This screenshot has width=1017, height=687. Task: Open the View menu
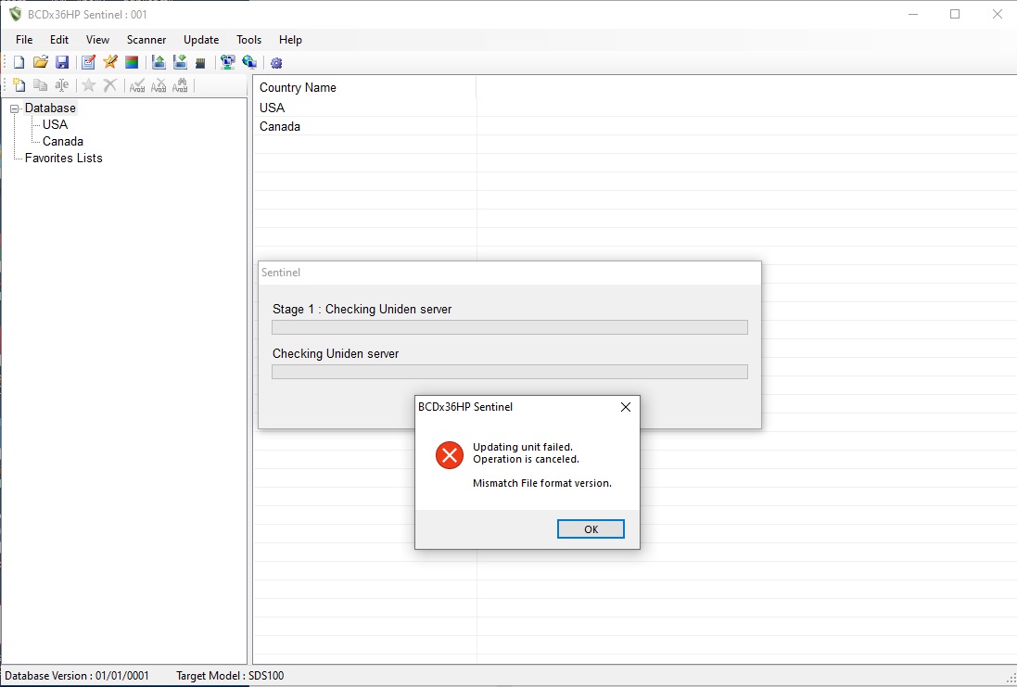98,40
